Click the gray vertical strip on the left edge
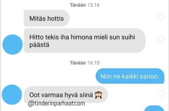 coord(1,55)
